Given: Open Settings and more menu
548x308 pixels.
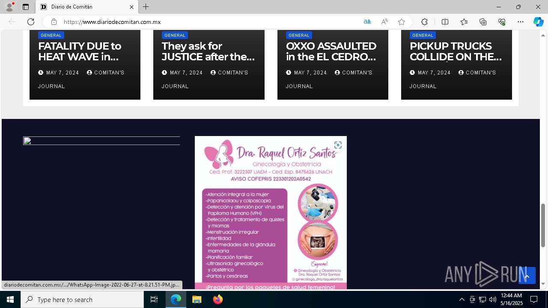Looking at the screenshot, I should [521, 22].
